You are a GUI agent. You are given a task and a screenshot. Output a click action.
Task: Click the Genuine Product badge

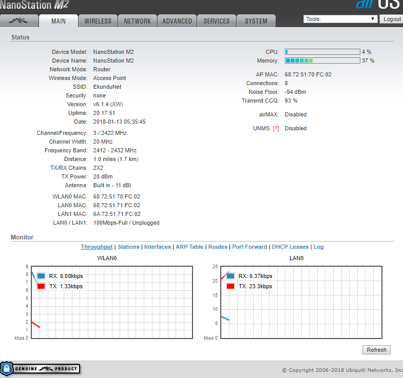click(40, 369)
